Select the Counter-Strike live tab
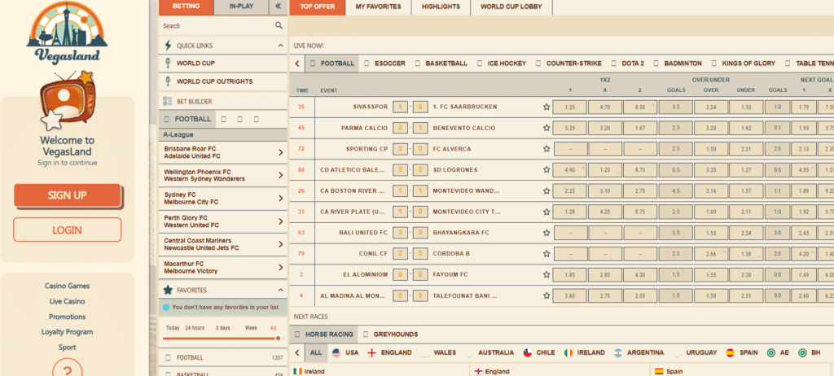The width and height of the screenshot is (834, 376). click(569, 63)
